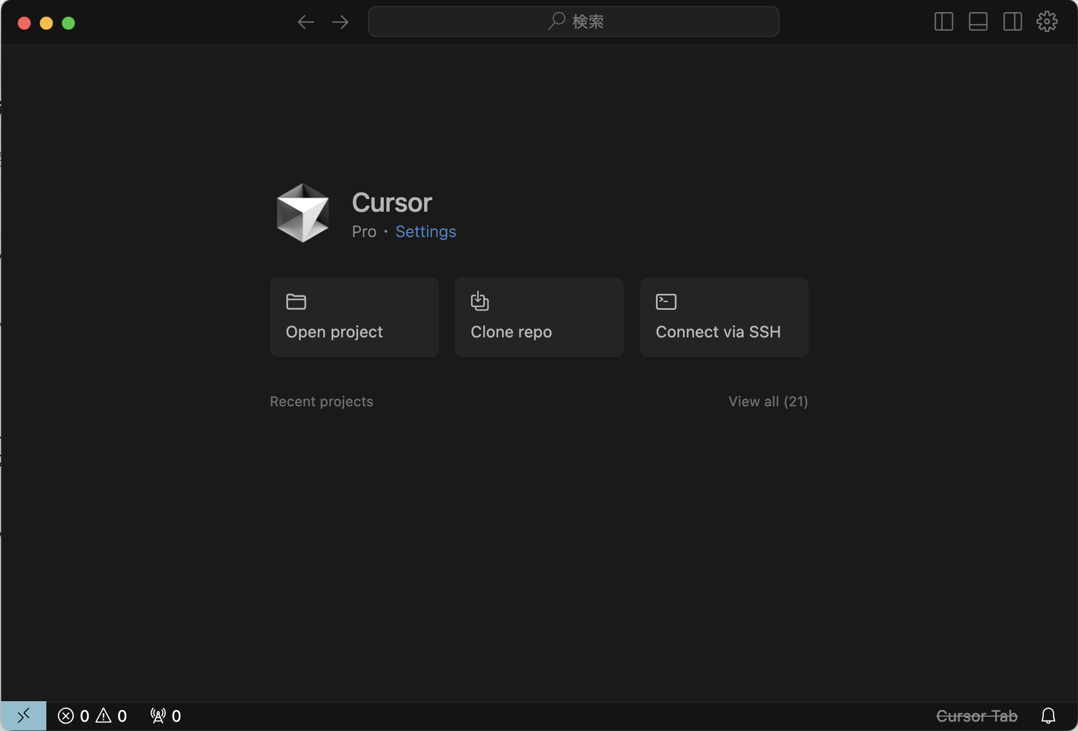The image size is (1078, 731).
Task: Minimize the window with the yellow button
Action: (46, 23)
